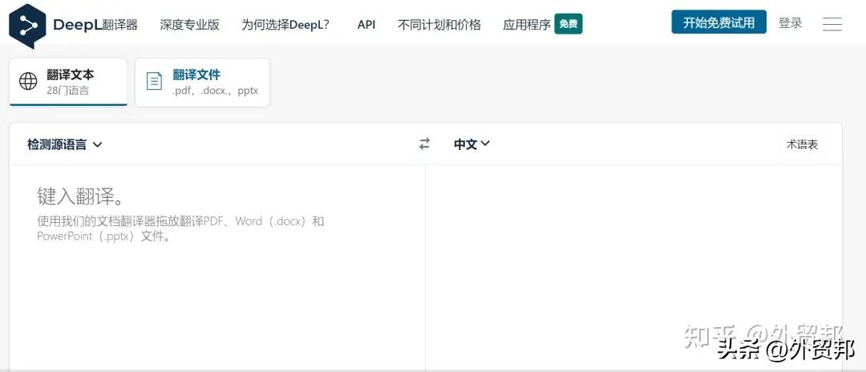This screenshot has height=372, width=866.
Task: Click the DeepL翻译器 title text
Action: tap(95, 25)
